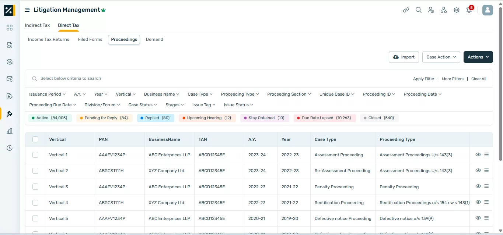Open the notifications bell icon
The height and width of the screenshot is (235, 503).
[469, 10]
